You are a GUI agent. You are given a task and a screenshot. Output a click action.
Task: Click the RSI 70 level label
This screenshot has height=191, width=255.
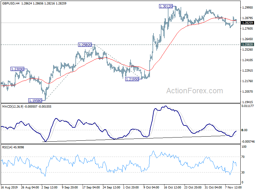(243, 157)
